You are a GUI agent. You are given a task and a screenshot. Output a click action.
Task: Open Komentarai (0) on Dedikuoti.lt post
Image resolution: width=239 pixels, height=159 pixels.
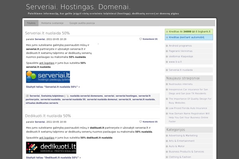click(150, 122)
